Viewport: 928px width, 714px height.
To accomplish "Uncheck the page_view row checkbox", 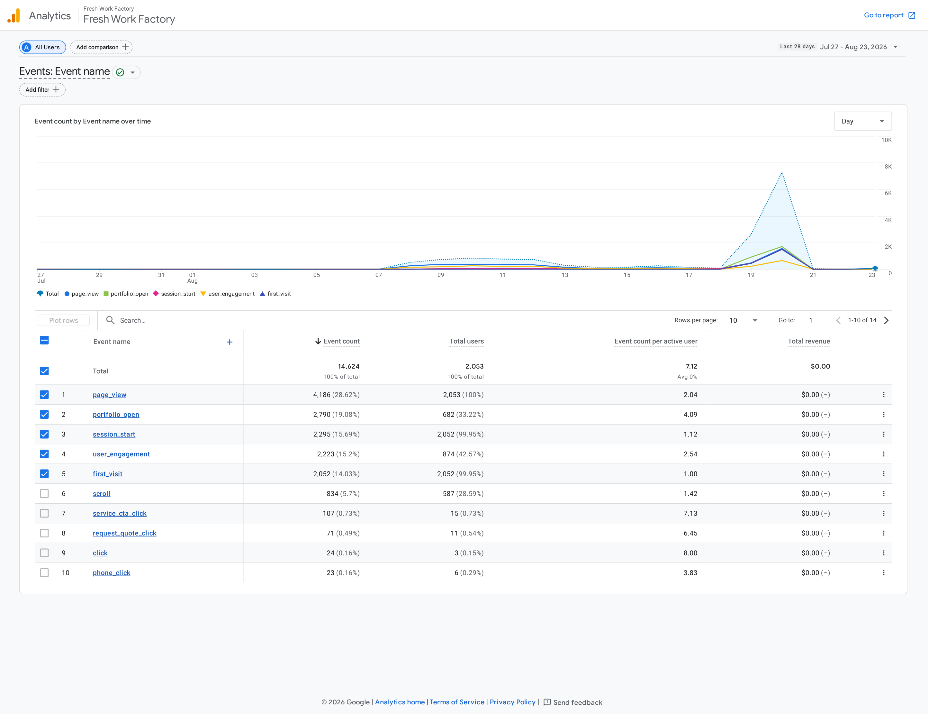I will point(44,395).
